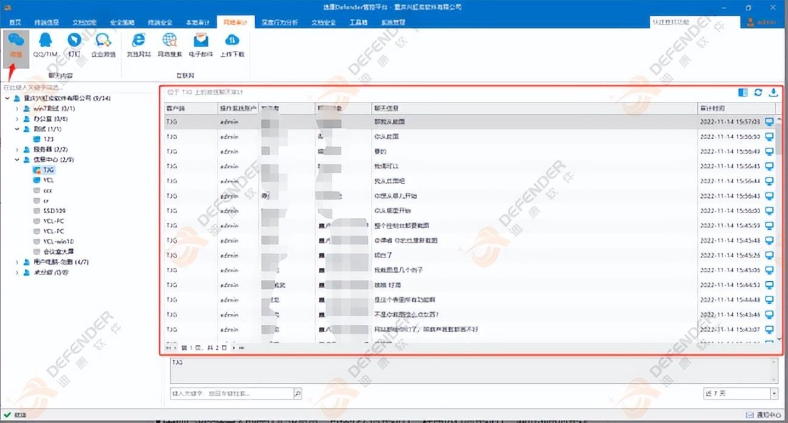
Task: Jump to the first page of results
Action: point(169,348)
